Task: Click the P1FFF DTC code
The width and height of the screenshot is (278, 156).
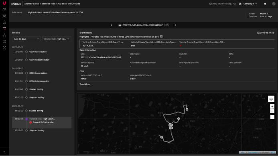Action: 133,79
